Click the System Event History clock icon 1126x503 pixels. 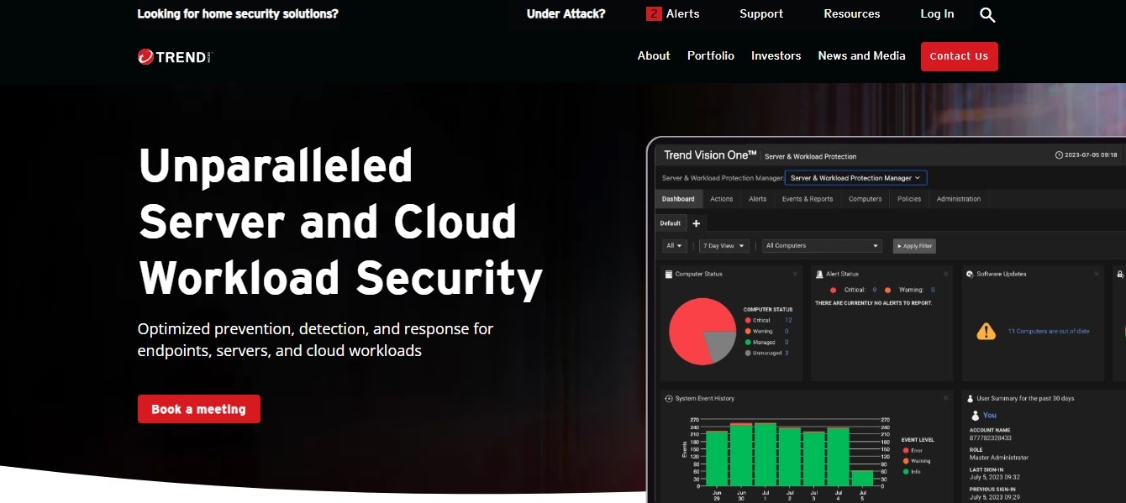tap(669, 398)
